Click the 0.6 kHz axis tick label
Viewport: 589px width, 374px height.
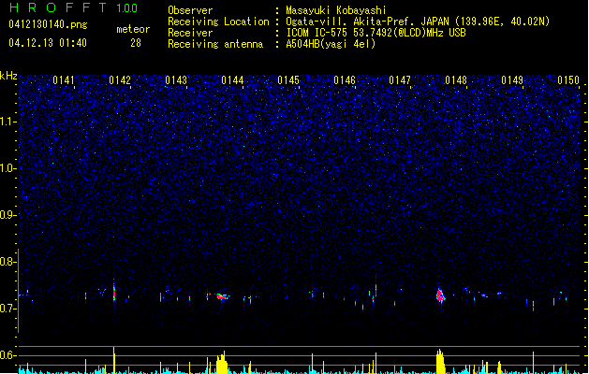pyautogui.click(x=8, y=355)
